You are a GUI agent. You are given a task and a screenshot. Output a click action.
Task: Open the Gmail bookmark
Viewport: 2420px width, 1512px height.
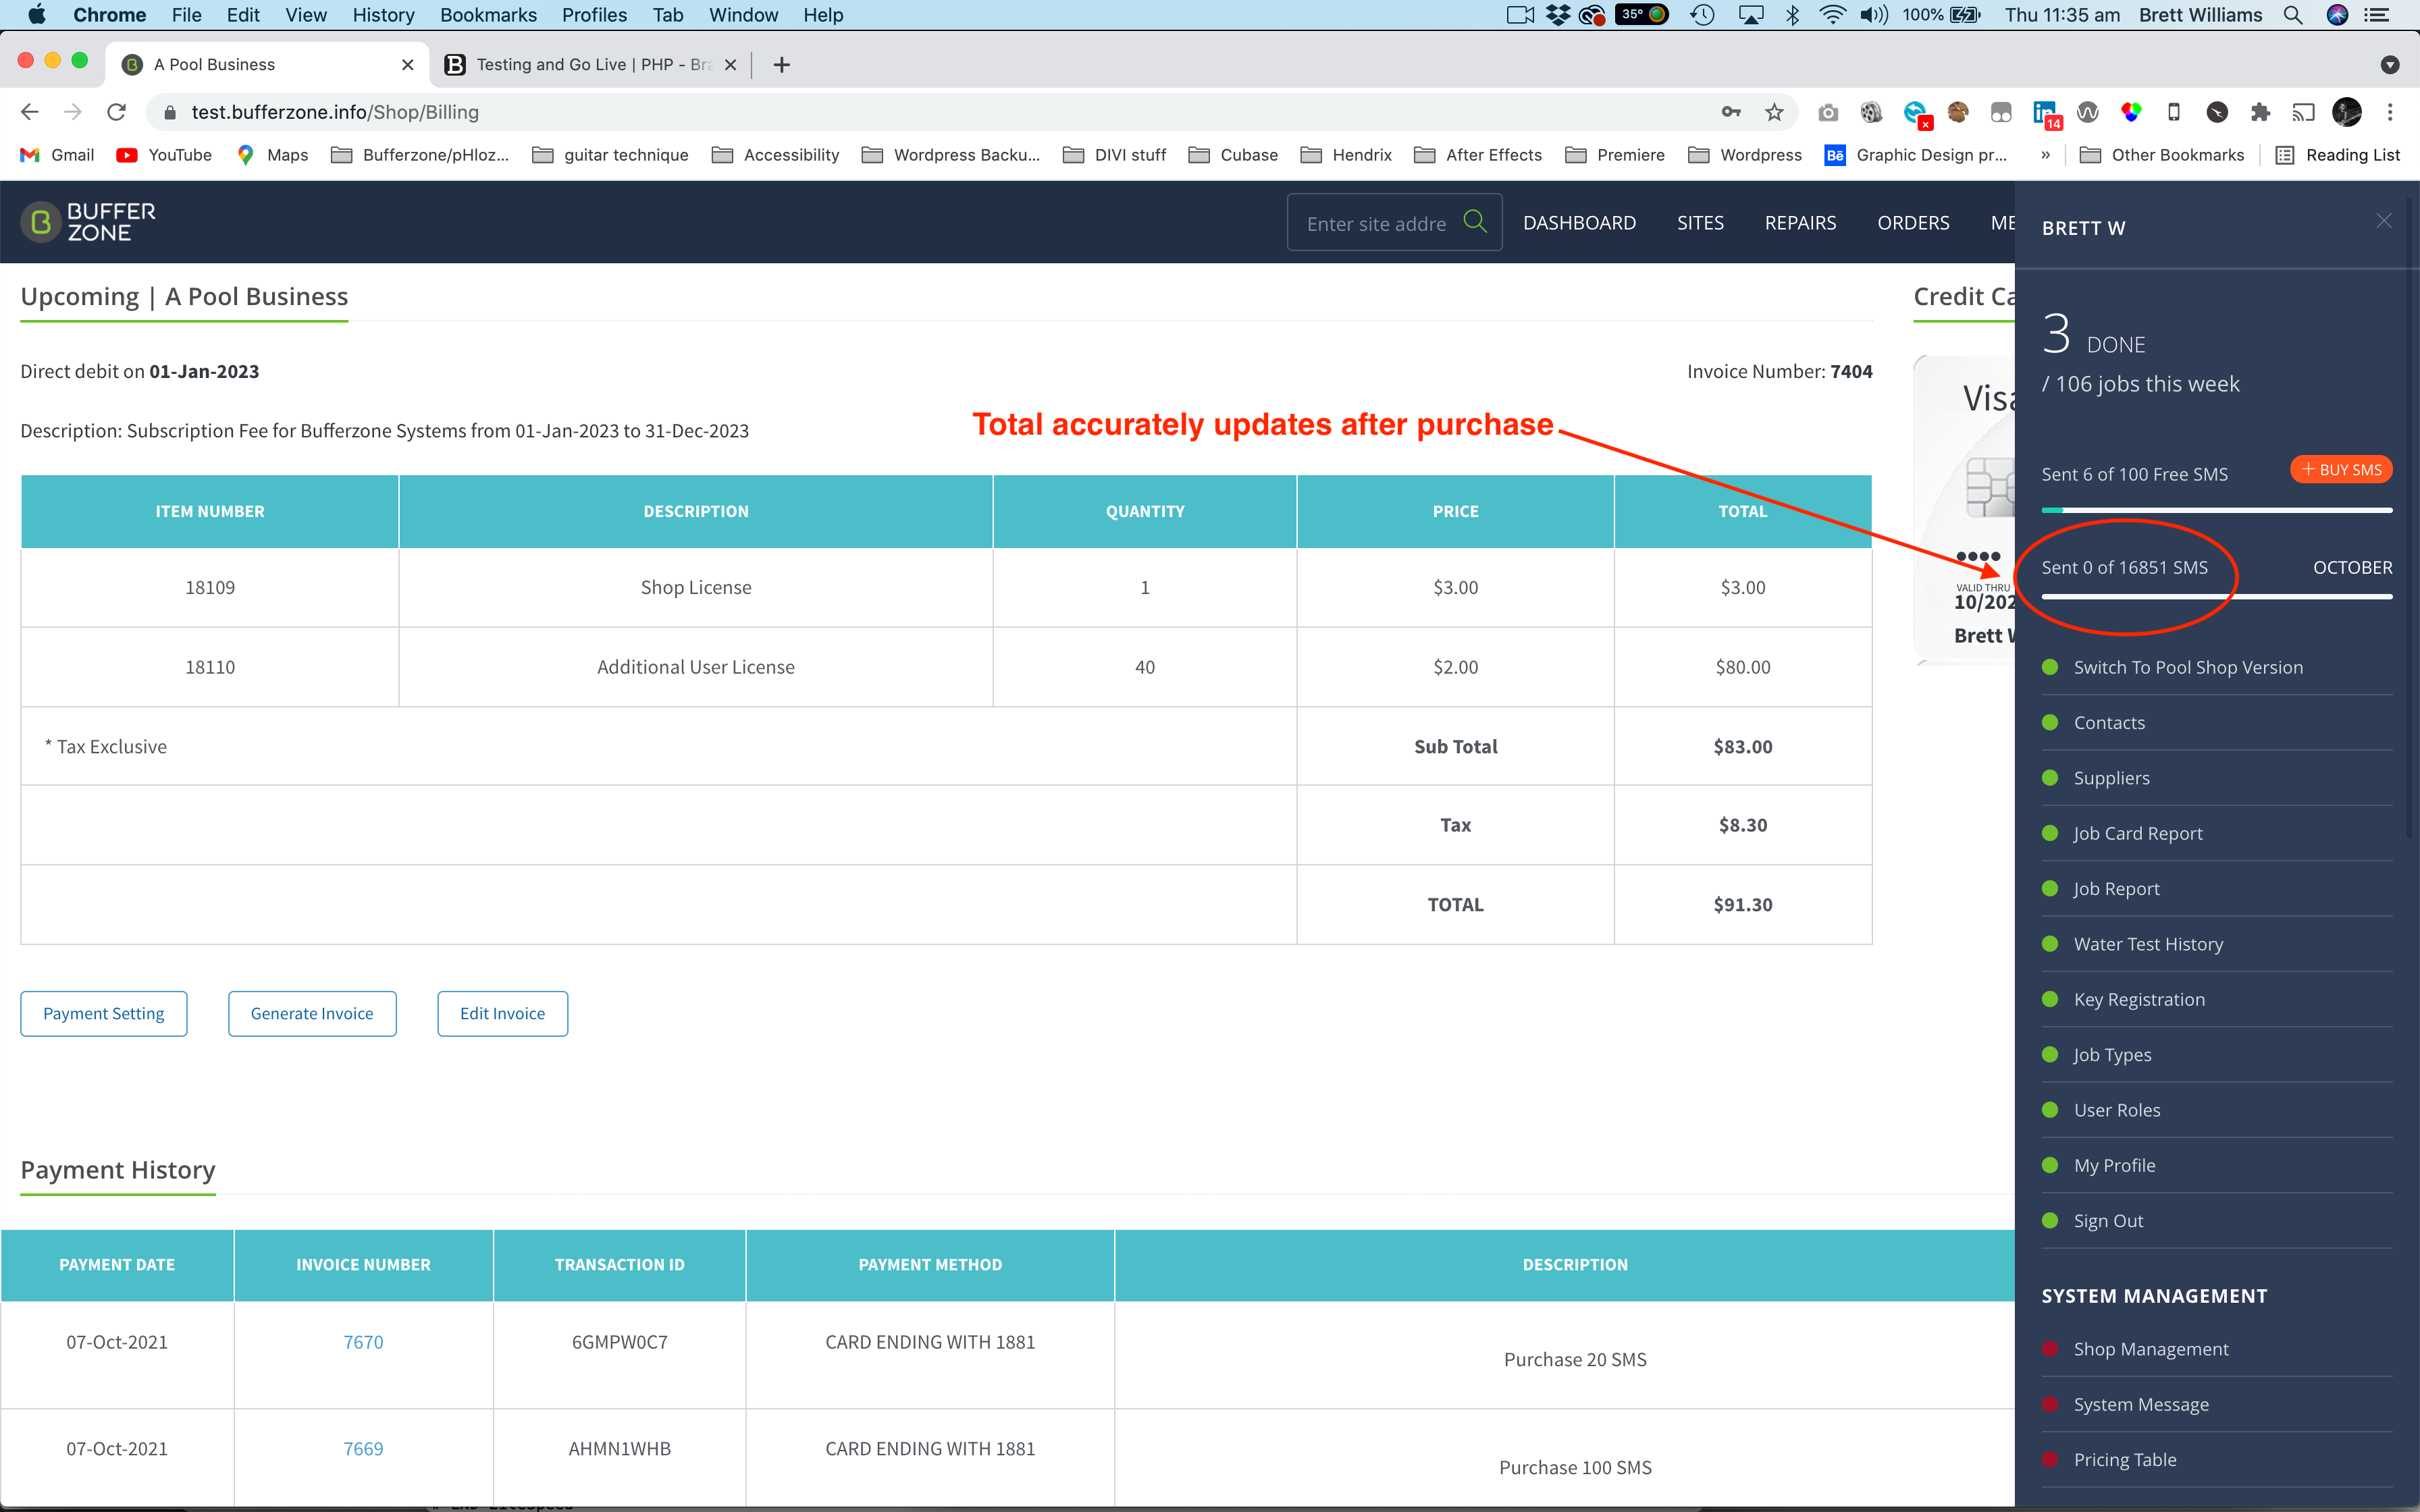click(57, 155)
